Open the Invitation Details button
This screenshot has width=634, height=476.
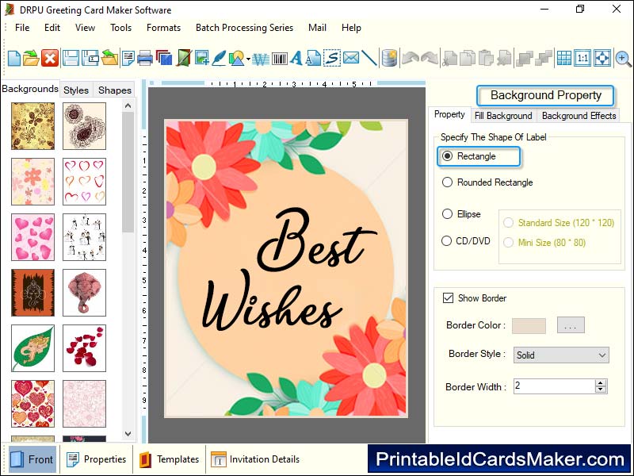[255, 459]
